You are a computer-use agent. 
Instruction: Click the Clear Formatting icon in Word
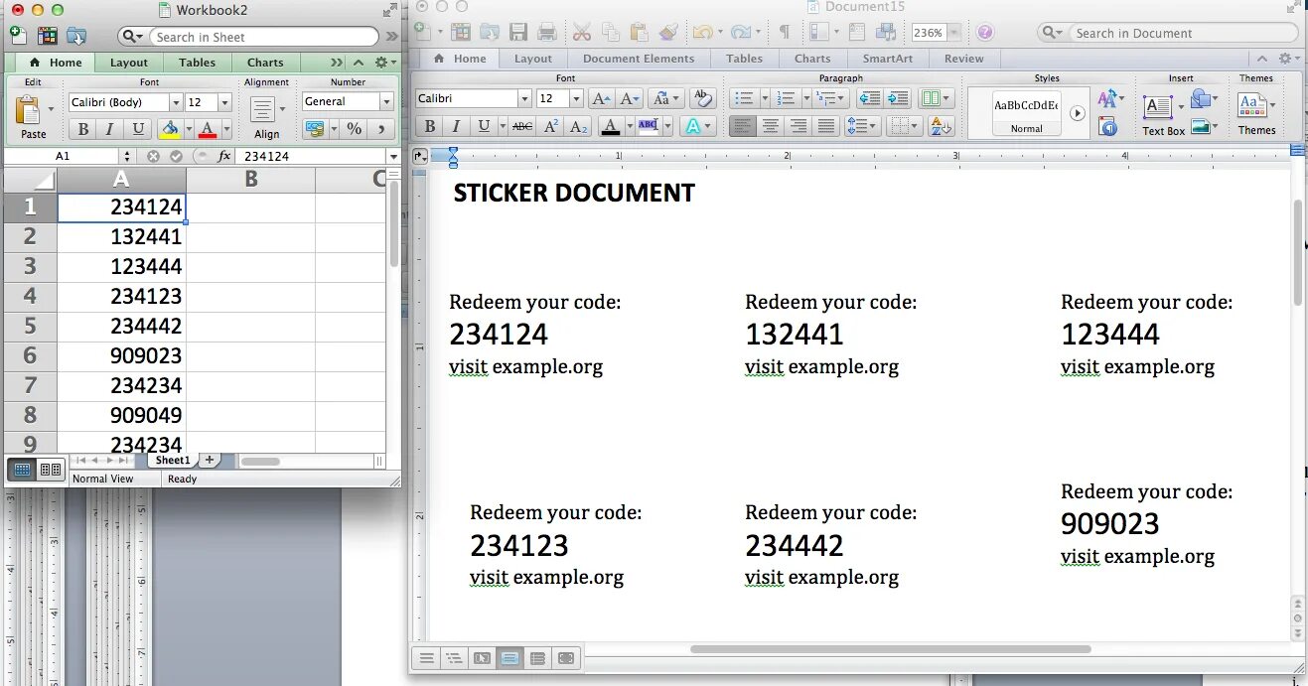tap(702, 98)
